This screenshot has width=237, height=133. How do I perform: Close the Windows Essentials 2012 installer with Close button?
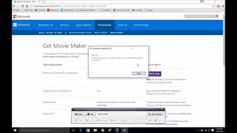click(x=139, y=74)
